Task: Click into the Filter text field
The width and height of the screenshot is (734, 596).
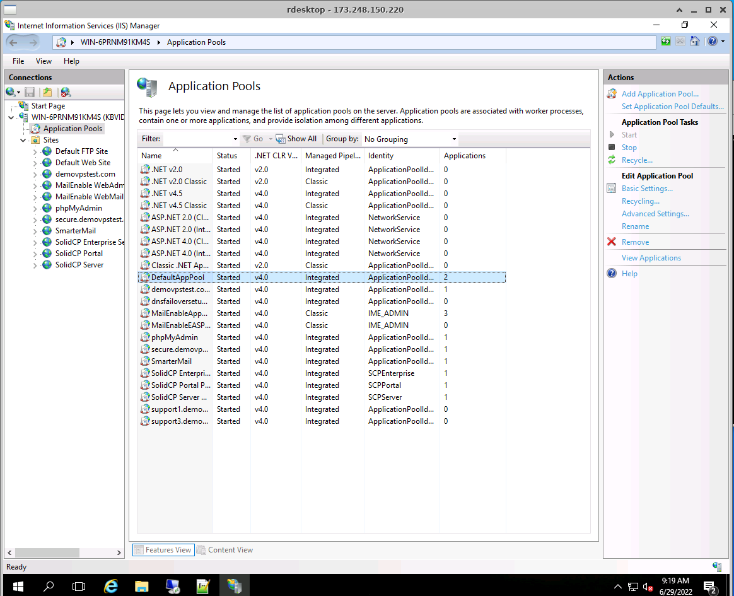Action: (x=197, y=139)
